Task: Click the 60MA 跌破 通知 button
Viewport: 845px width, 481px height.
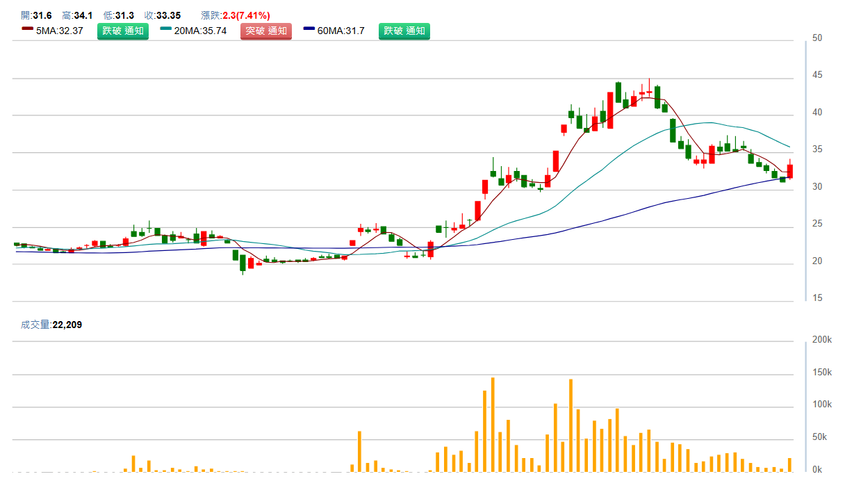Action: coord(404,31)
